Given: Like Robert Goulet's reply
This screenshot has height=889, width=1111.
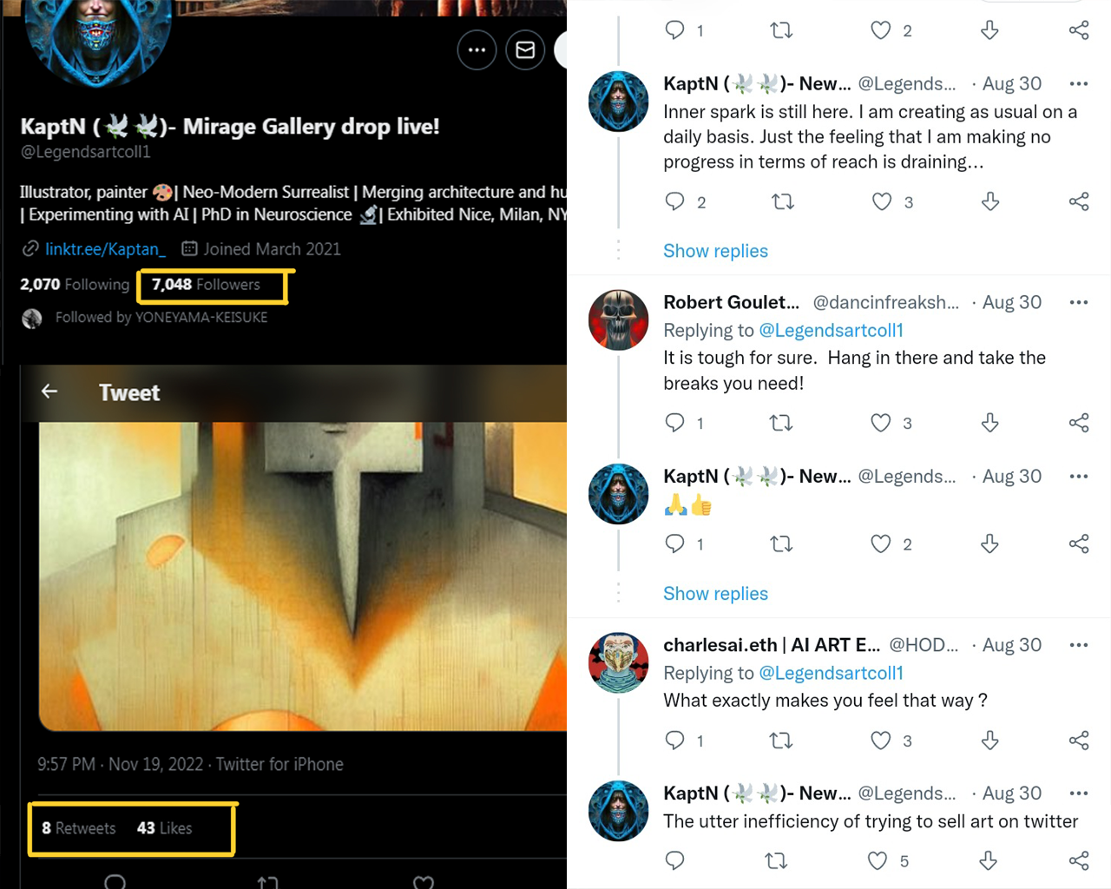Looking at the screenshot, I should coord(881,423).
